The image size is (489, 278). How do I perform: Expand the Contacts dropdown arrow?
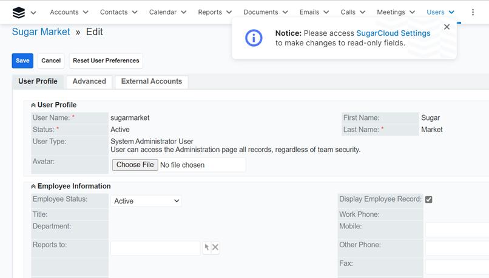coord(135,12)
